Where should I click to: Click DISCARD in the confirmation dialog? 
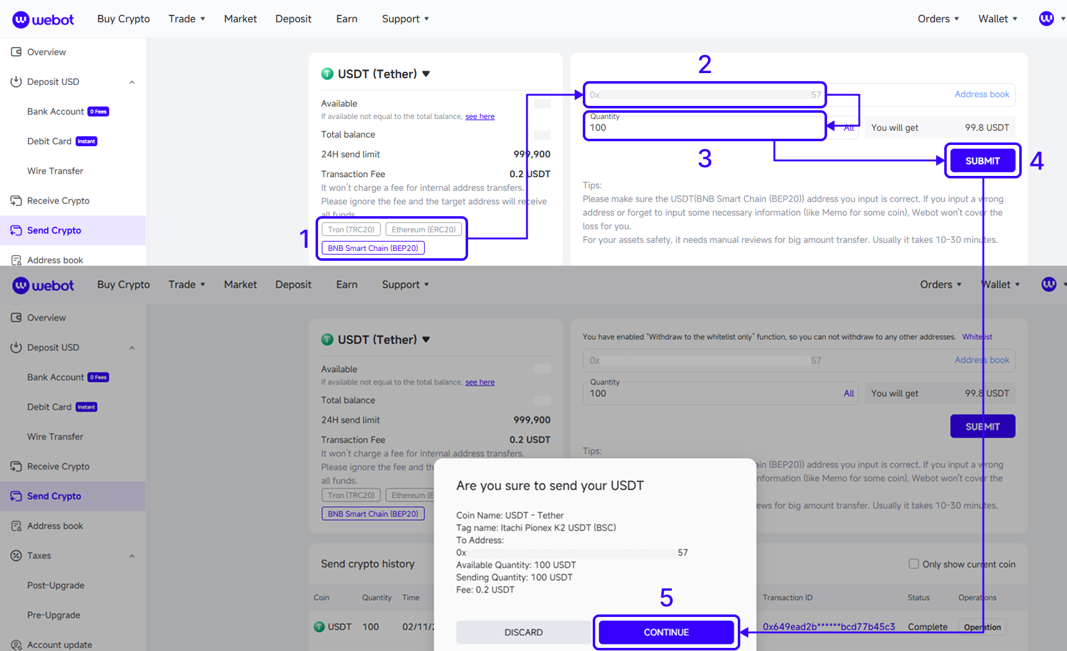tap(523, 632)
